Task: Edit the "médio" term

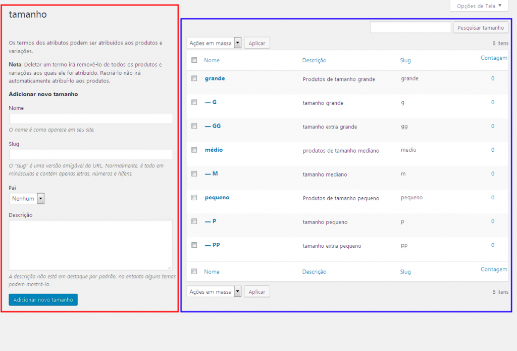Action: coord(213,150)
